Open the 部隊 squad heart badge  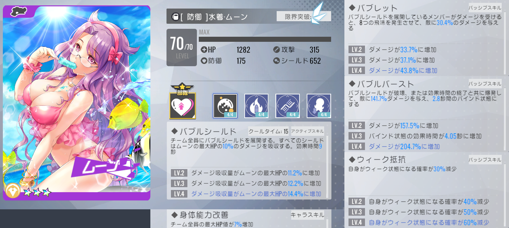coord(183,101)
